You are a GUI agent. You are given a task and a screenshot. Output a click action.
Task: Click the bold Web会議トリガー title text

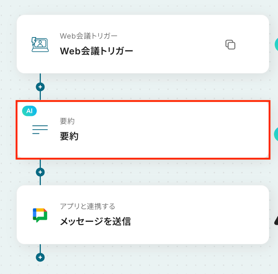[96, 51]
